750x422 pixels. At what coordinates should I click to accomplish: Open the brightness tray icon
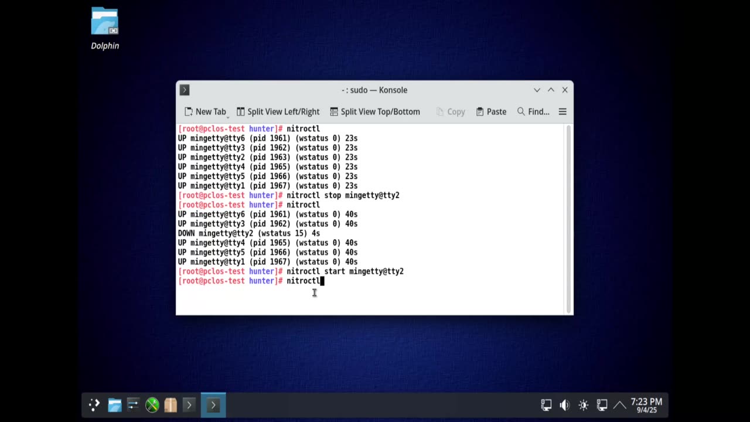click(583, 404)
